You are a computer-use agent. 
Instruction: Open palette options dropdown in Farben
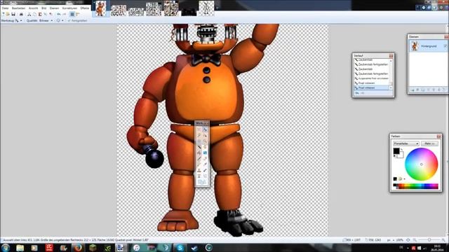point(404,179)
